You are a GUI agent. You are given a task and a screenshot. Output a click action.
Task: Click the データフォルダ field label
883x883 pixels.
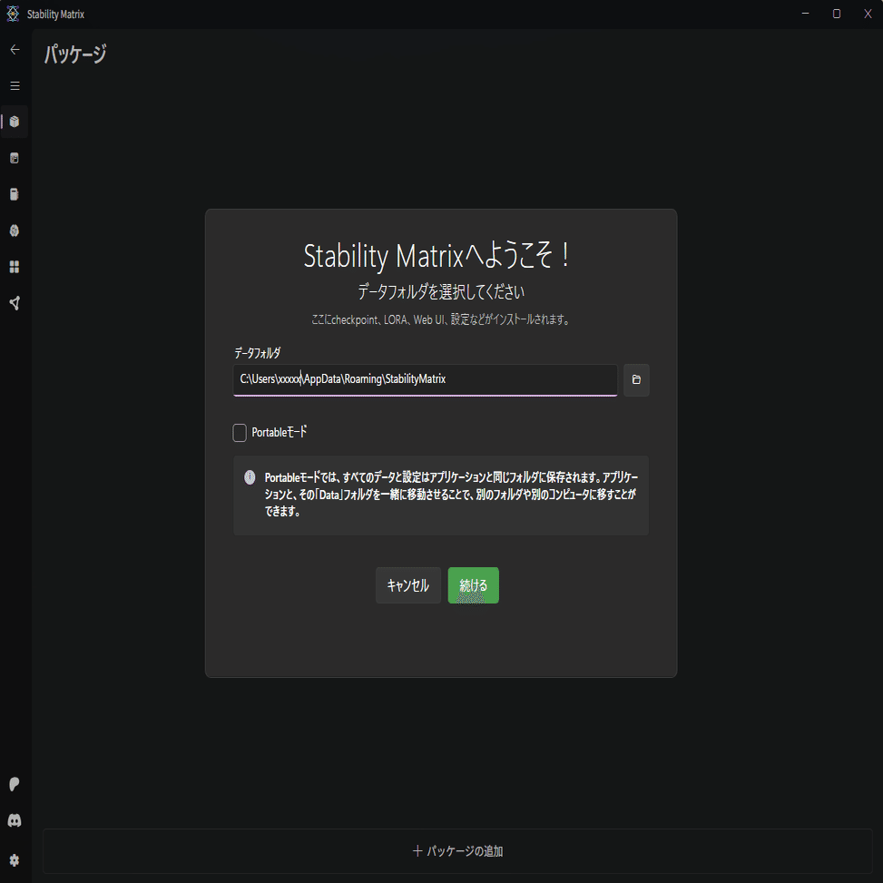258,353
